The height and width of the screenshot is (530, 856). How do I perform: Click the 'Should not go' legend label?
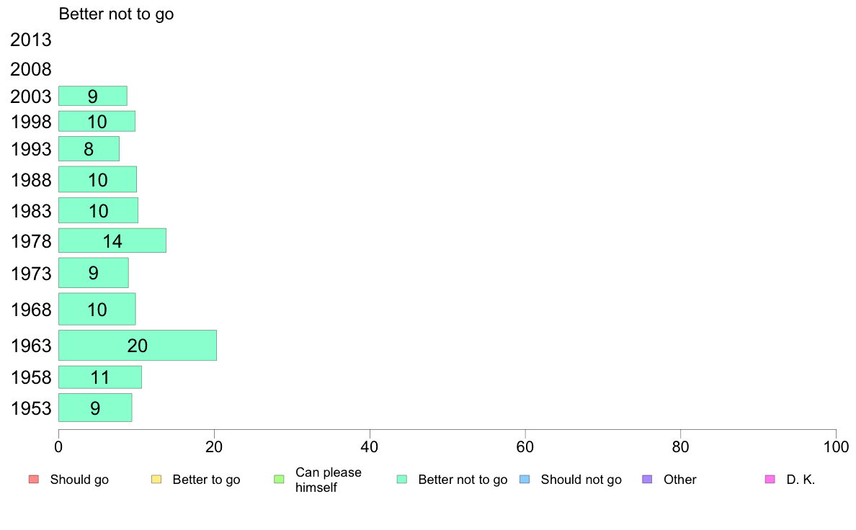(x=581, y=480)
